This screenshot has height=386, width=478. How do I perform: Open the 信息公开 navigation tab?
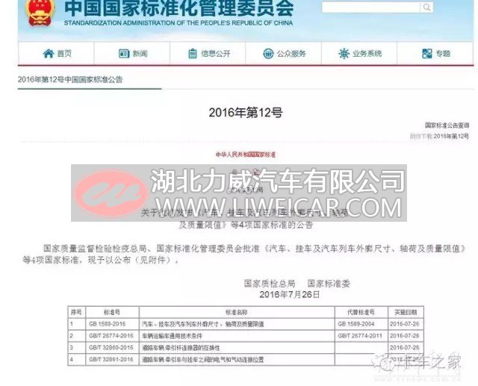208,53
